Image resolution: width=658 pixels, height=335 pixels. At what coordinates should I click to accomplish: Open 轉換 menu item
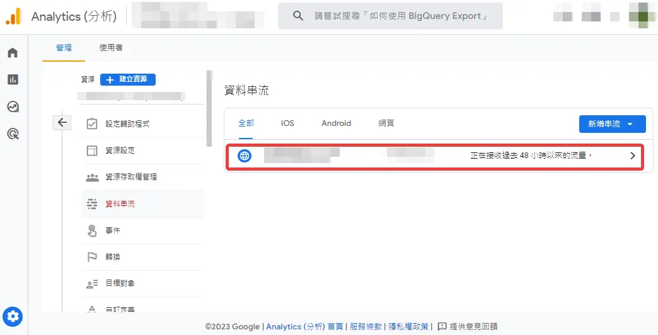(142, 257)
